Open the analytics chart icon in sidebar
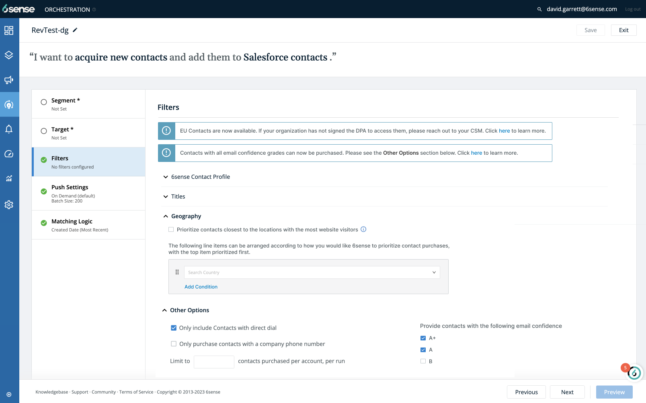Image resolution: width=646 pixels, height=403 pixels. [9, 178]
